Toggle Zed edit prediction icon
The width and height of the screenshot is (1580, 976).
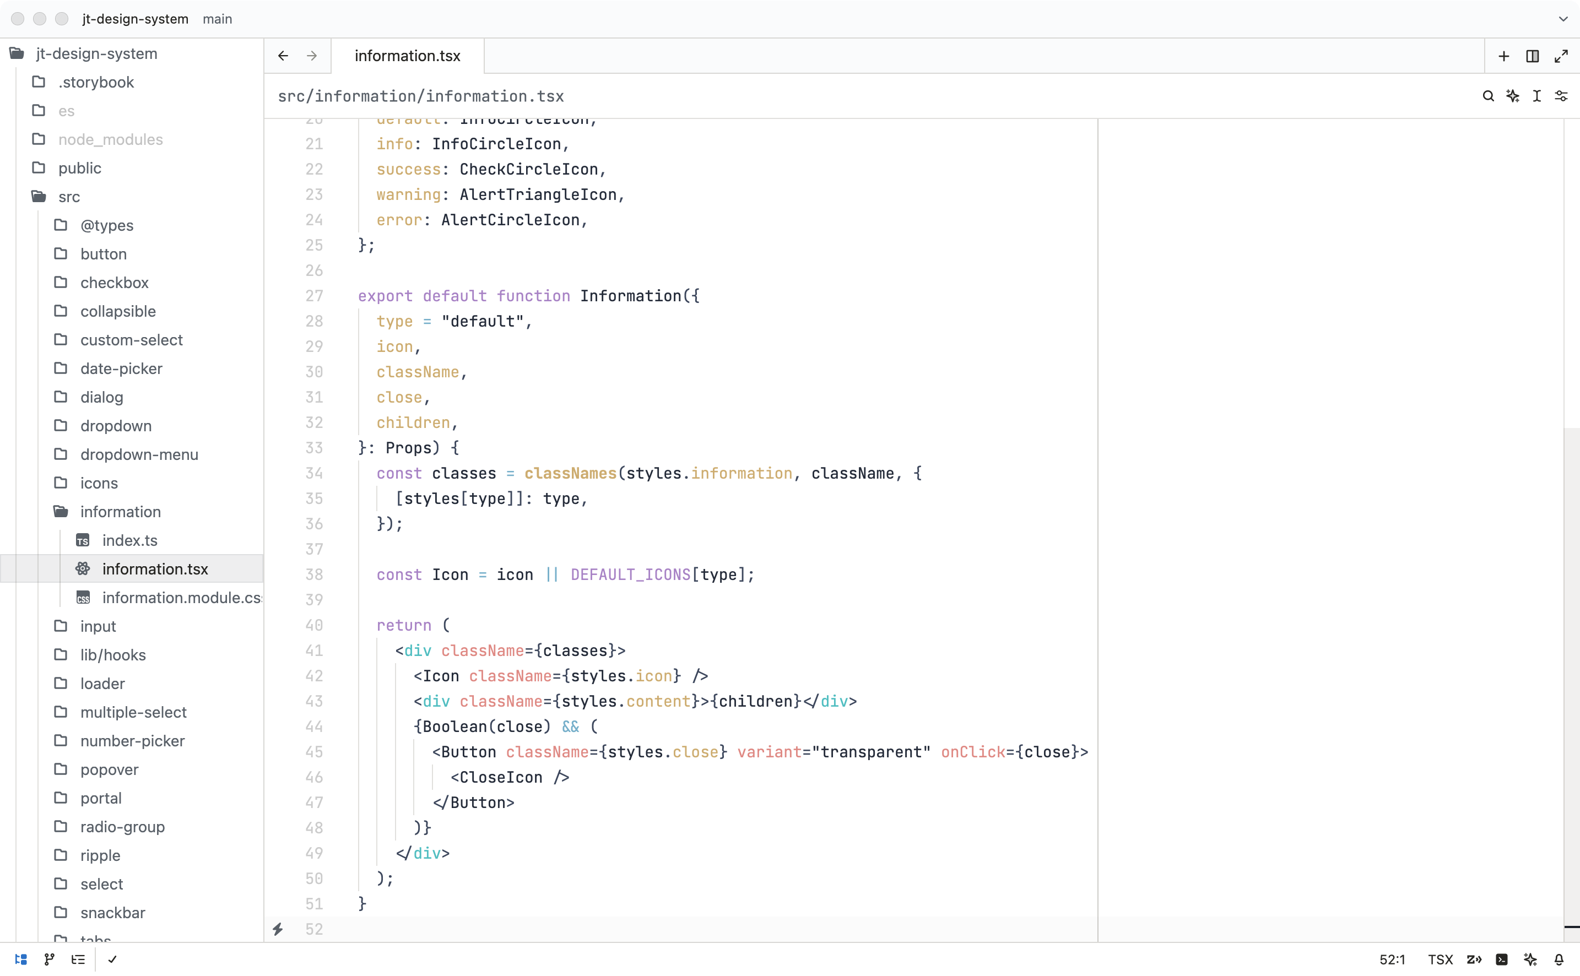[1474, 959]
